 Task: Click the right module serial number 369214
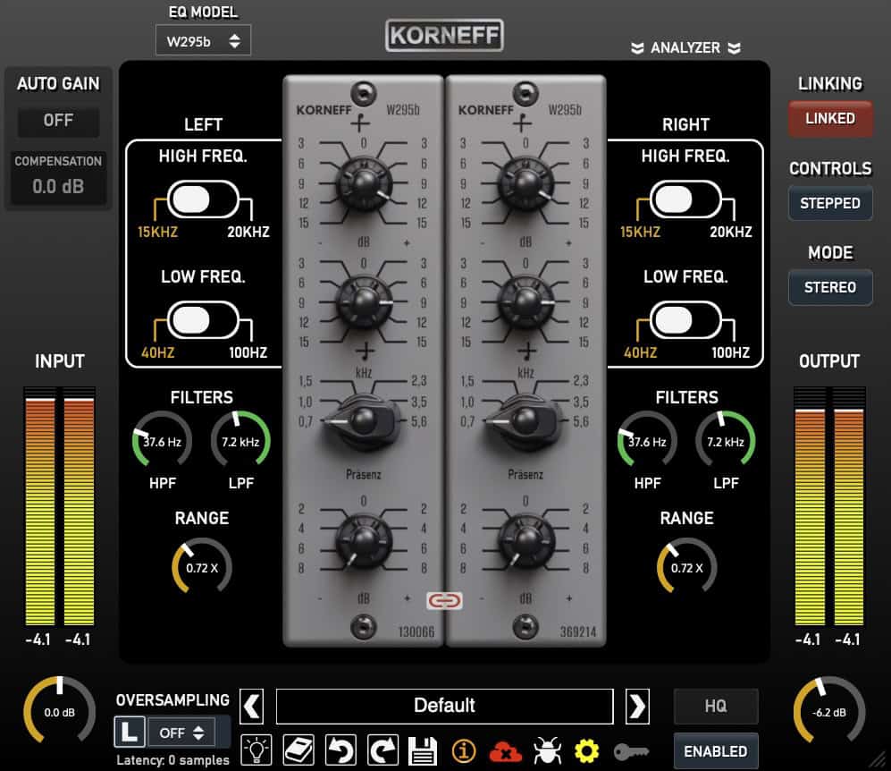pyautogui.click(x=578, y=631)
